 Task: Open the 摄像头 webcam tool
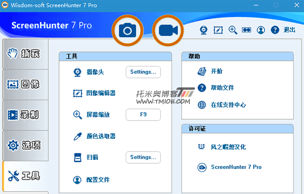tap(95, 72)
